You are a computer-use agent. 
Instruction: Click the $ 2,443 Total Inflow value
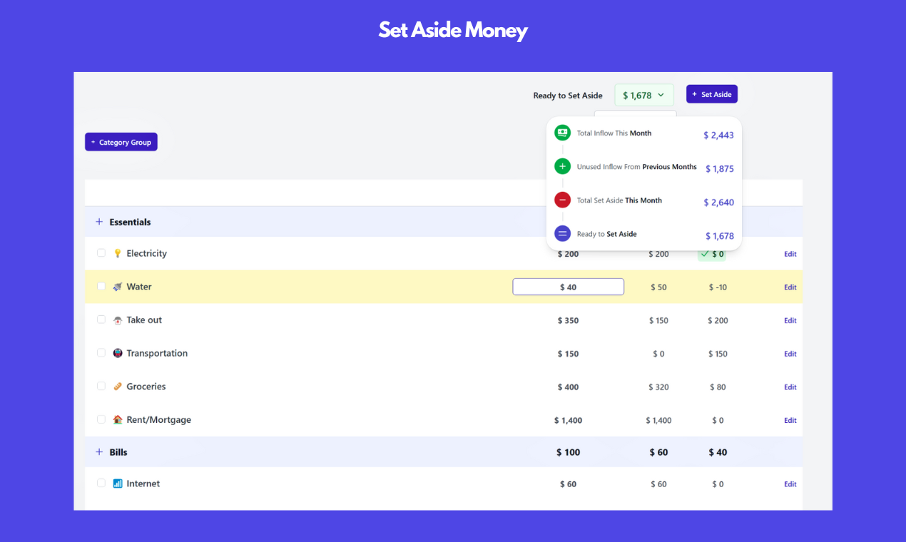tap(718, 135)
